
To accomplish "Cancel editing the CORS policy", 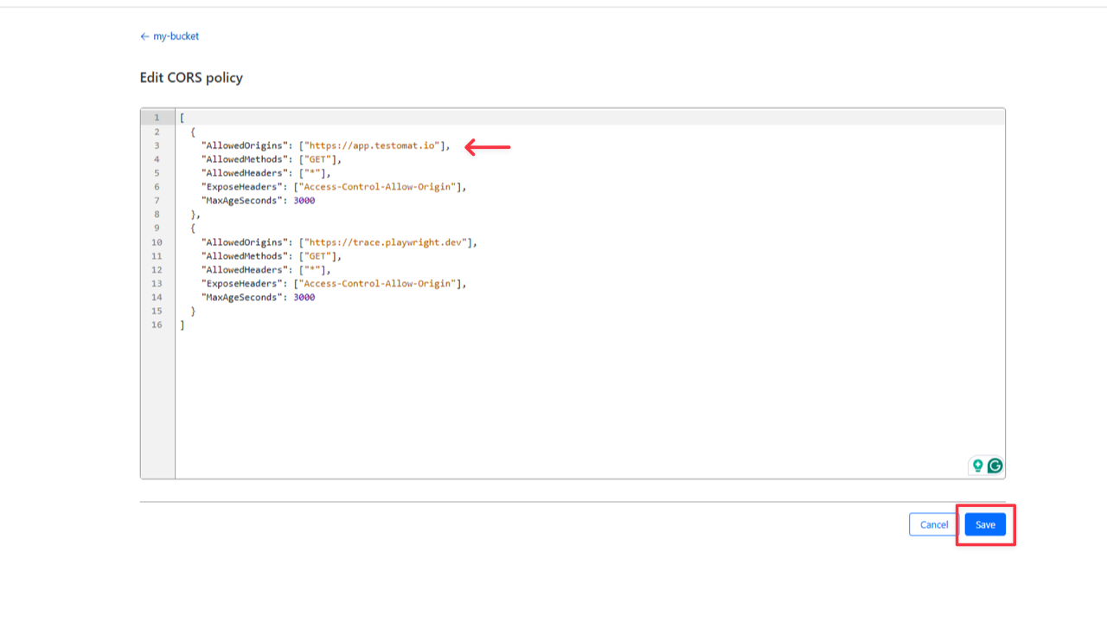I will pyautogui.click(x=933, y=524).
